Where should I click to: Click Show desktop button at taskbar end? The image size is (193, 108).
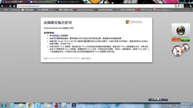[x=192, y=105]
